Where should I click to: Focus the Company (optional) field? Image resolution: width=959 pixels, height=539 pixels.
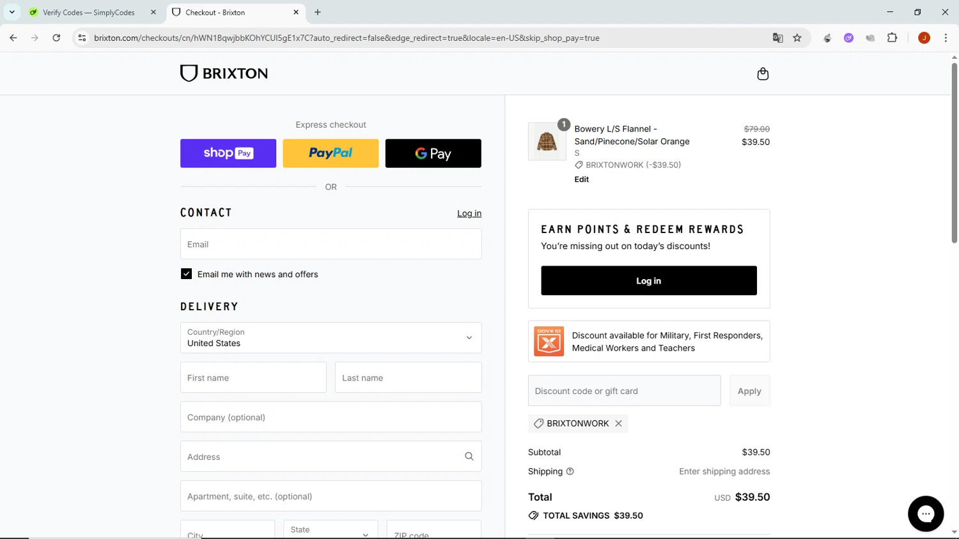[x=331, y=417]
